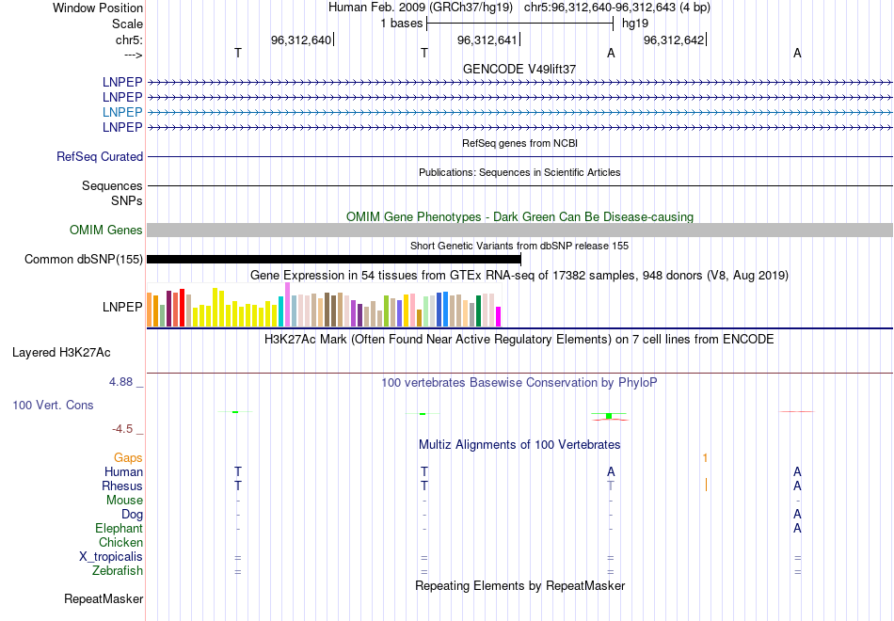The image size is (894, 621).
Task: Click the light-blue LNPEP transcript arrow line
Action: point(519,112)
